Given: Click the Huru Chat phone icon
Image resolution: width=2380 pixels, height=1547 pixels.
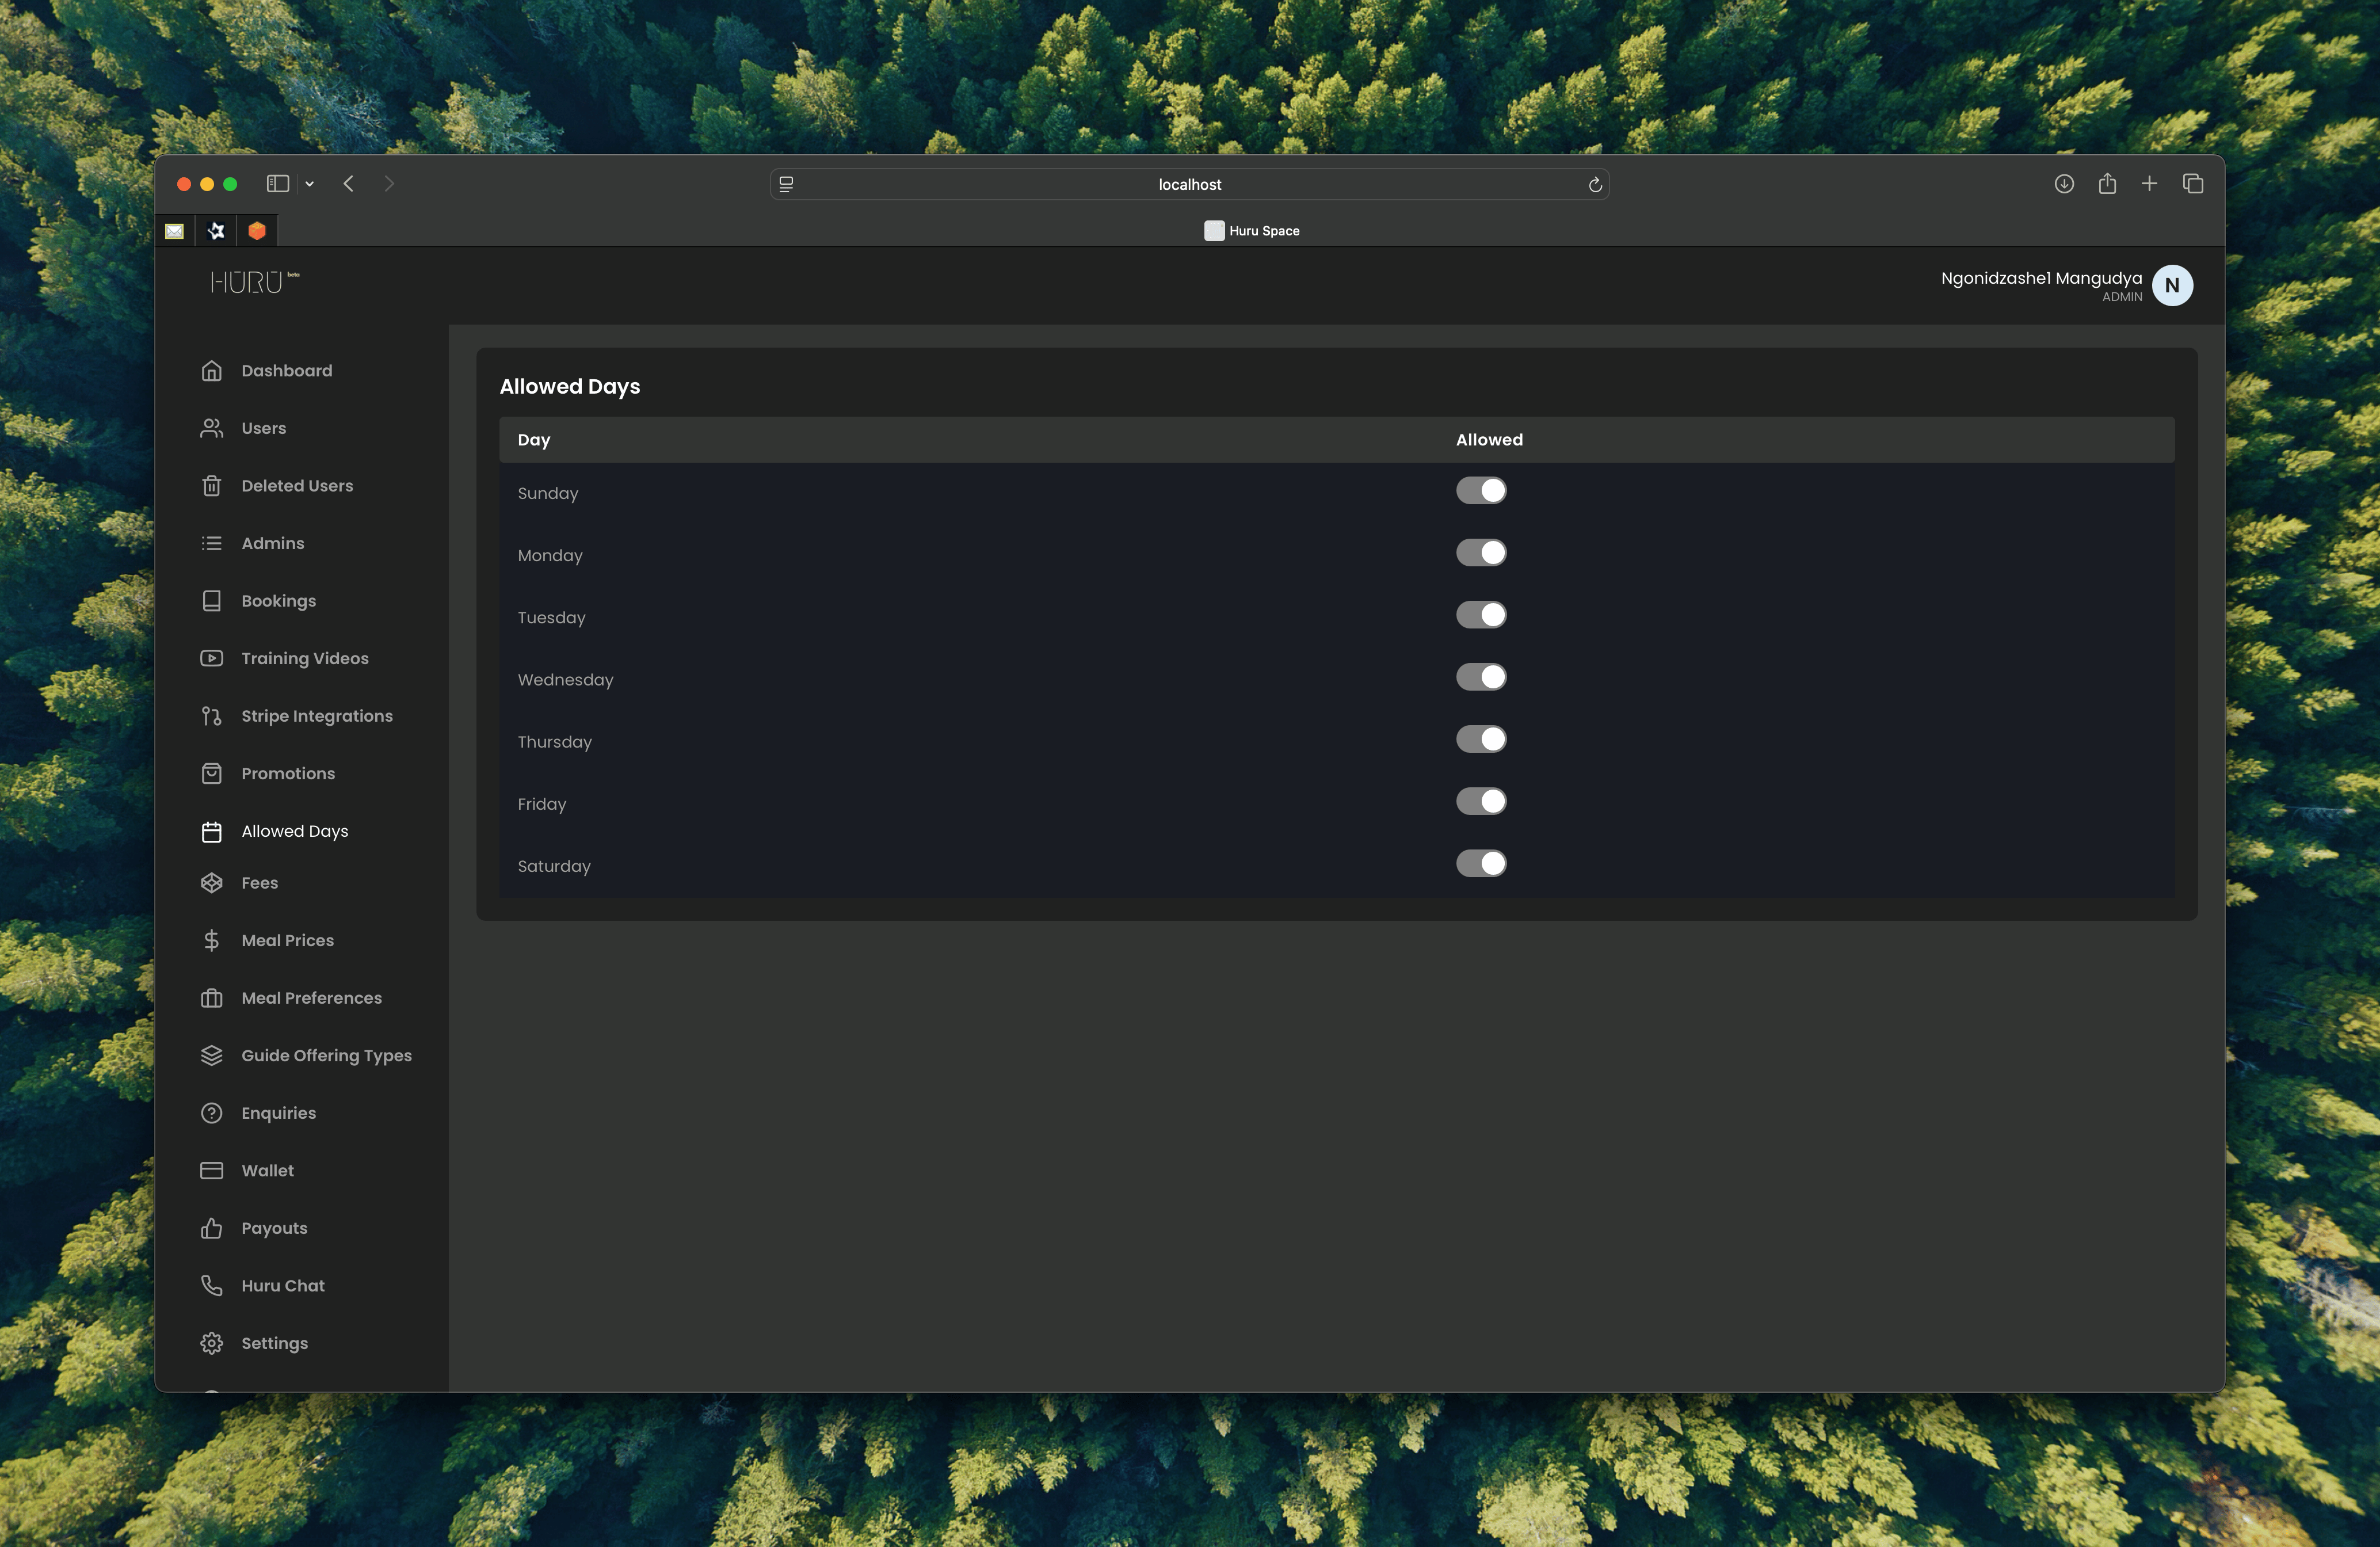Looking at the screenshot, I should [x=211, y=1285].
